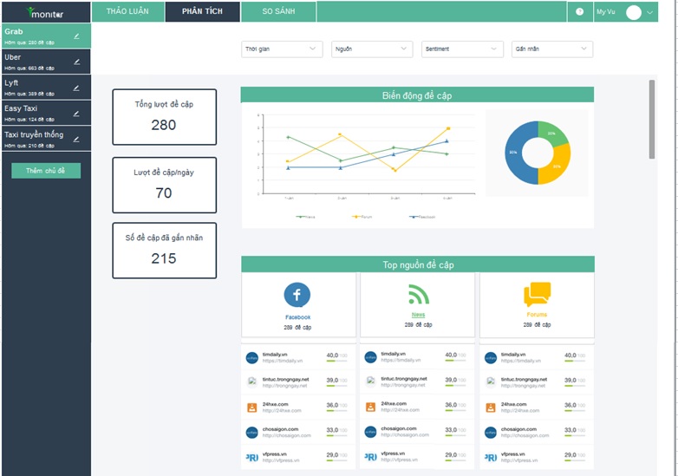Select the Taxi truyền thống topic
This screenshot has width=678, height=476.
tap(46, 139)
